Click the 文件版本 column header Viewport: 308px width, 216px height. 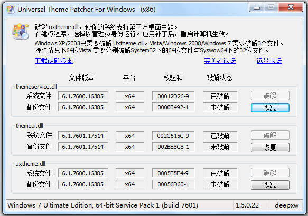click(81, 78)
